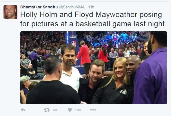
Task: Open Chamatkar Sandhu's profile avatar
Action: 10,12
